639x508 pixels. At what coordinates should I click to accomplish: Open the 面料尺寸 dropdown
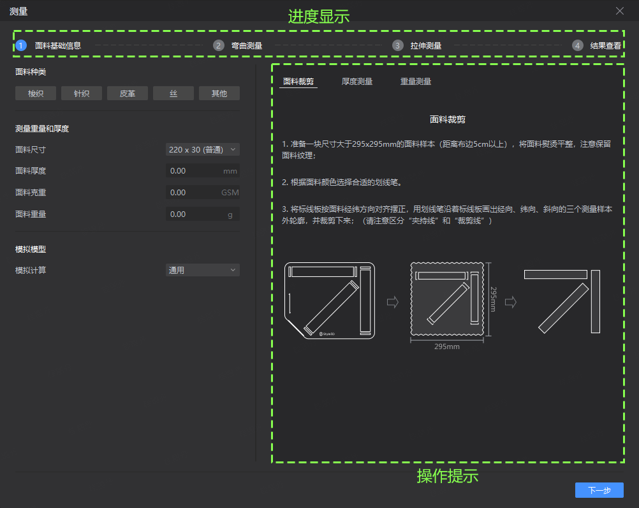tap(203, 149)
